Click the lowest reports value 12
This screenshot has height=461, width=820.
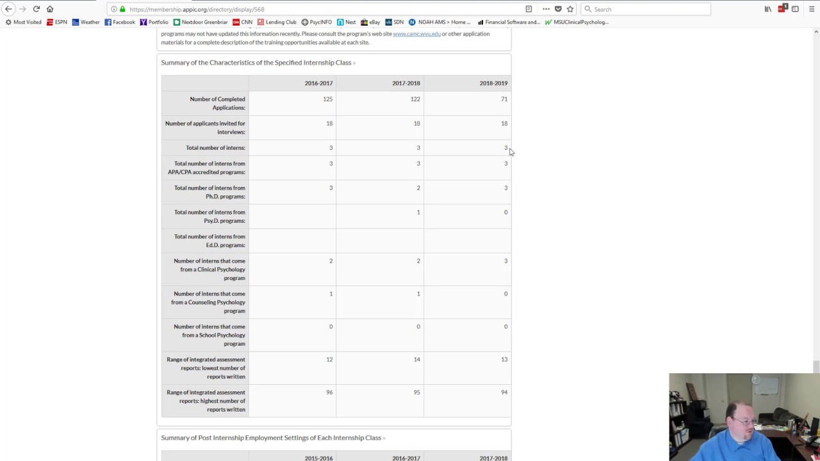tap(329, 360)
